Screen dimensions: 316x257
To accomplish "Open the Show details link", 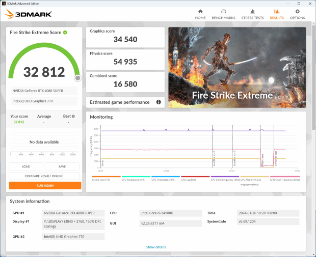I will (156, 247).
